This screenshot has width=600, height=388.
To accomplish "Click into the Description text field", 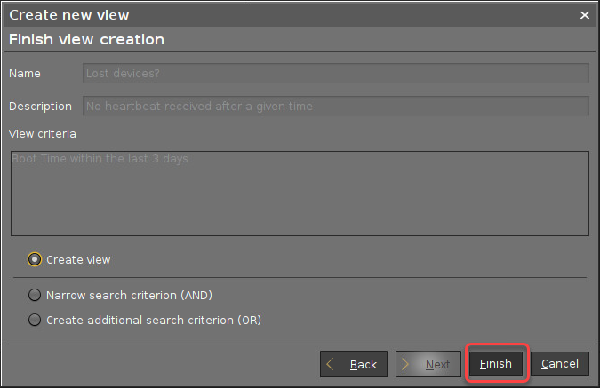I will tap(335, 107).
